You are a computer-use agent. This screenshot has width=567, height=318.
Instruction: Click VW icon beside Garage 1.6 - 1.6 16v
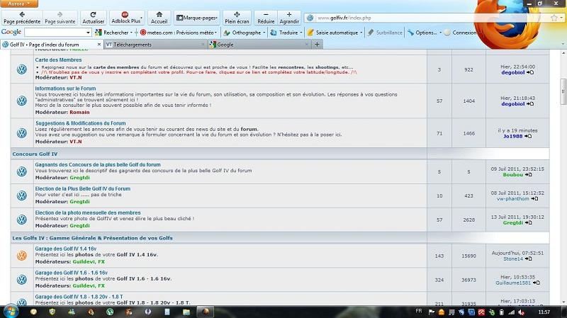[x=22, y=279]
